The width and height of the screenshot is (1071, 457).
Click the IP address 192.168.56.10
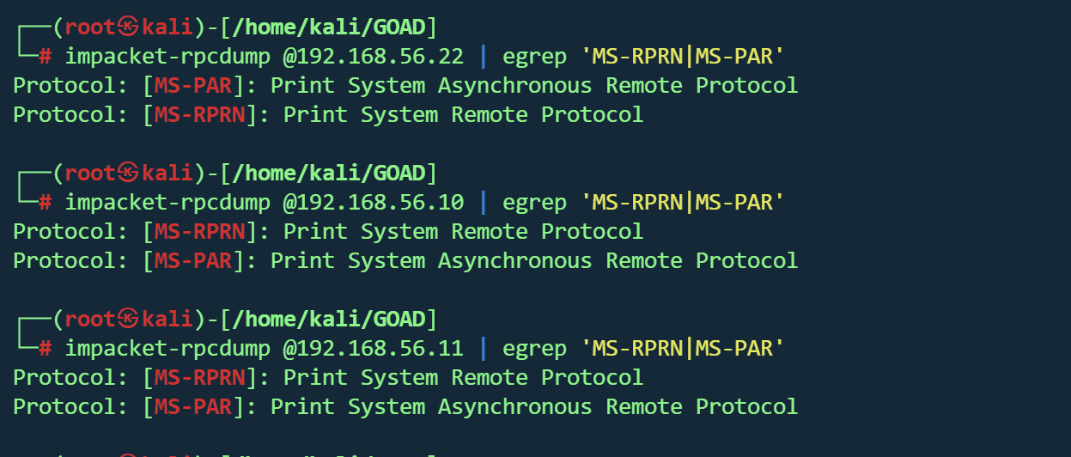coord(374,203)
